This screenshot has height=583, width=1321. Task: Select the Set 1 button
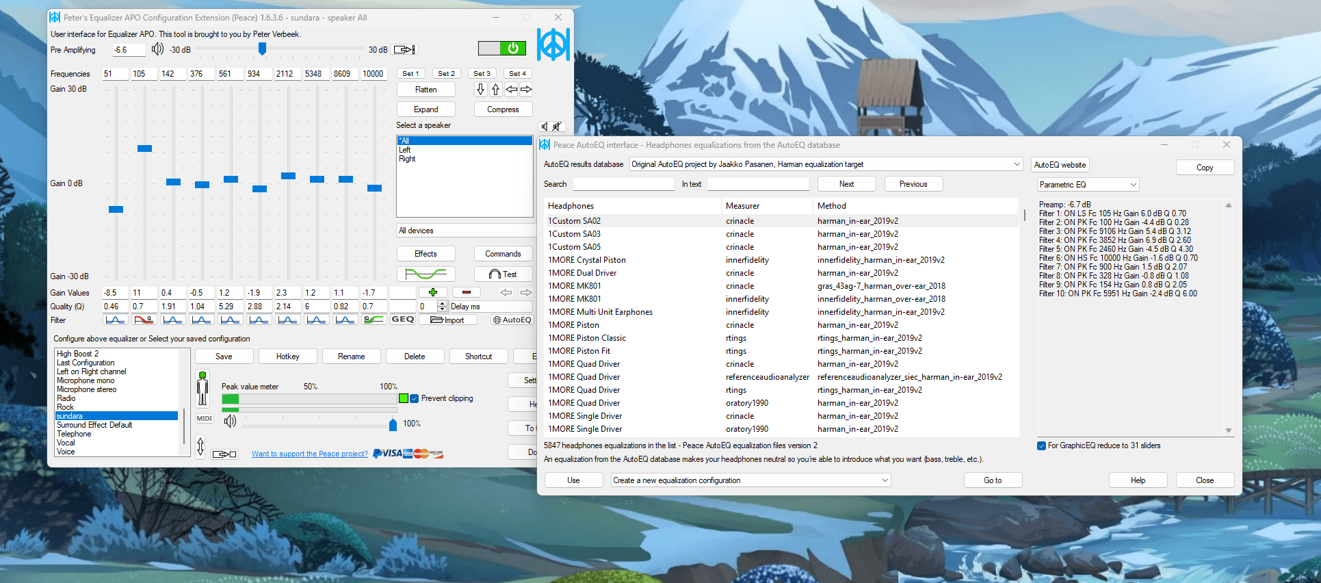(412, 73)
